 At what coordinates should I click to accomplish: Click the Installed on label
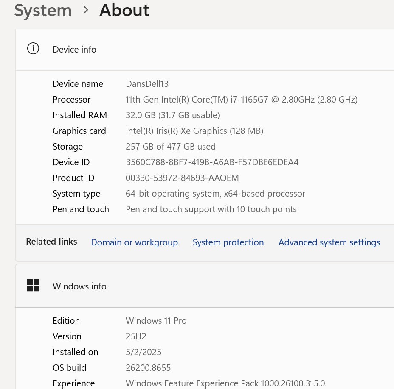point(76,352)
